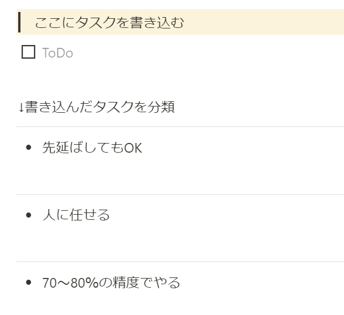Click the empty yellow callout background
Screen dimensions: 344x315
coord(263,22)
